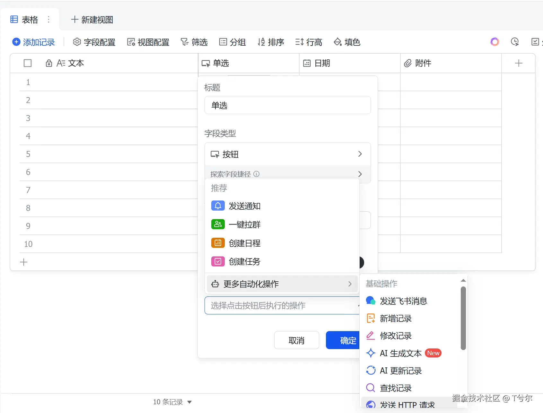The width and height of the screenshot is (543, 413).
Task: Select row number 5
Action: 28,154
